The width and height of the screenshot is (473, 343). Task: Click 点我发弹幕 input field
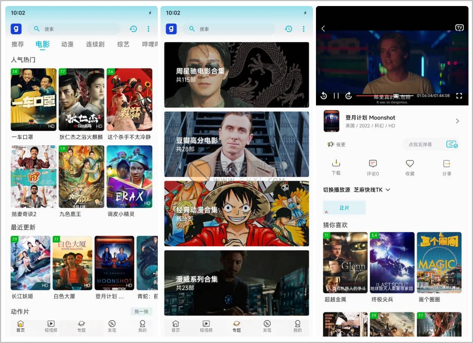[421, 144]
